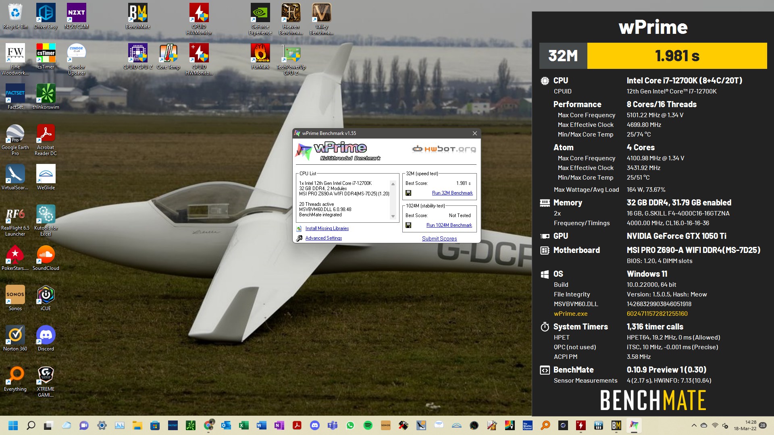Open TechPowerUp GPU-Z desktop icon

[x=291, y=59]
